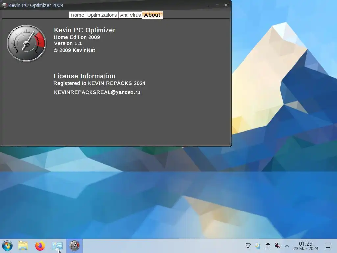Click the '© 2009 KevinNet' copyright text

(74, 50)
